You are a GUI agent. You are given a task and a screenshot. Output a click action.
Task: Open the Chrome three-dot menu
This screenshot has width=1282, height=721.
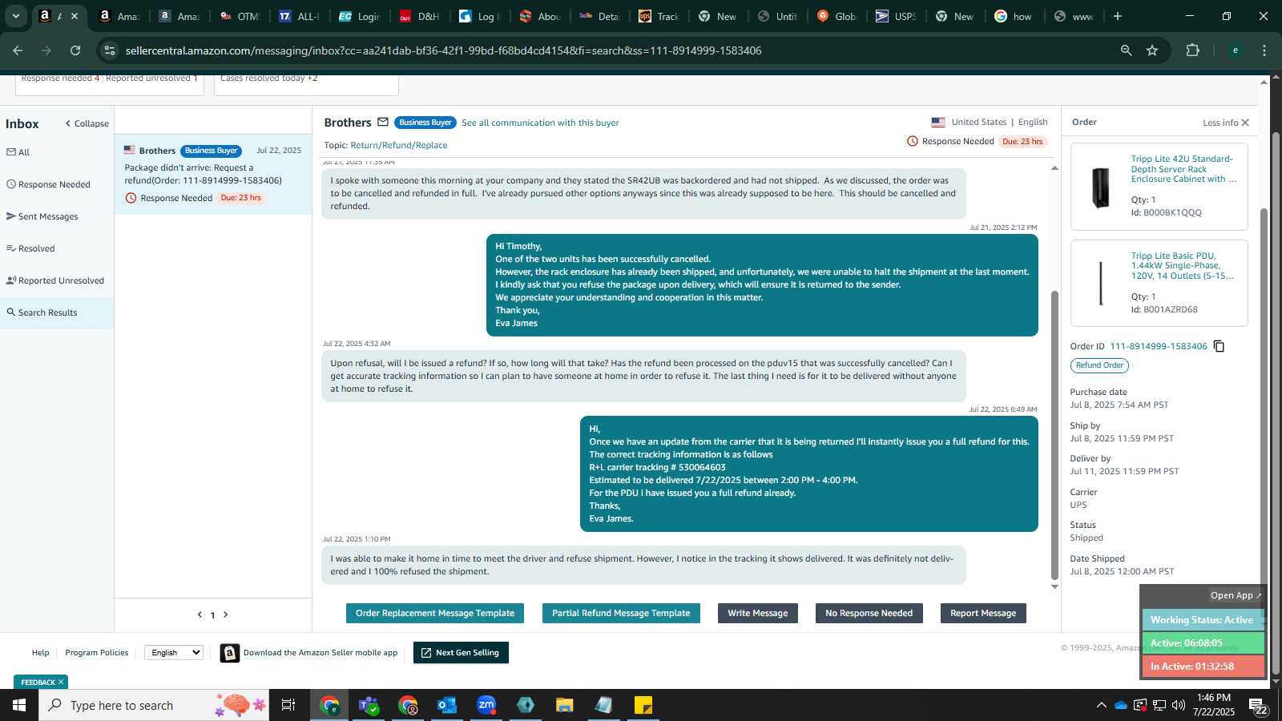[x=1264, y=50]
